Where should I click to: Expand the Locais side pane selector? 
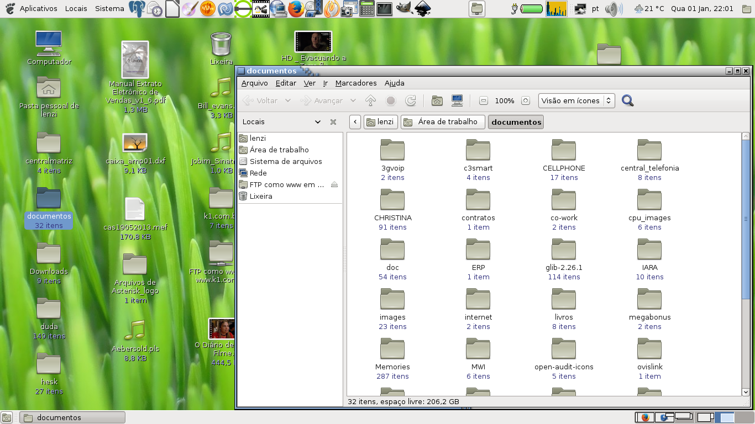coord(317,122)
